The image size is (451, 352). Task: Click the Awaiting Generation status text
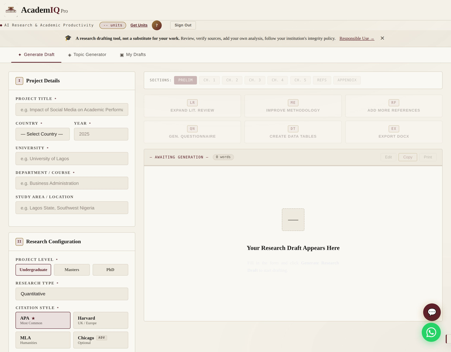pyautogui.click(x=179, y=157)
